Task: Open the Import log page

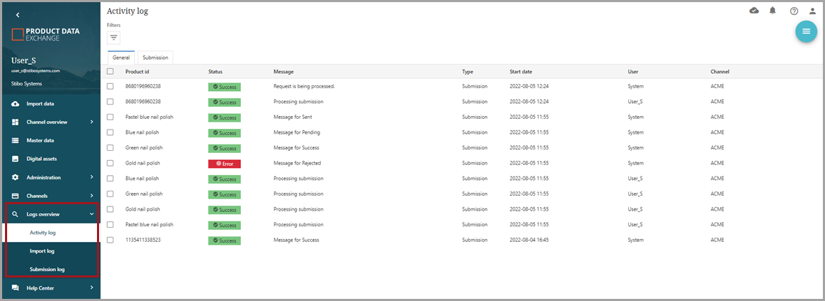Action: click(42, 251)
